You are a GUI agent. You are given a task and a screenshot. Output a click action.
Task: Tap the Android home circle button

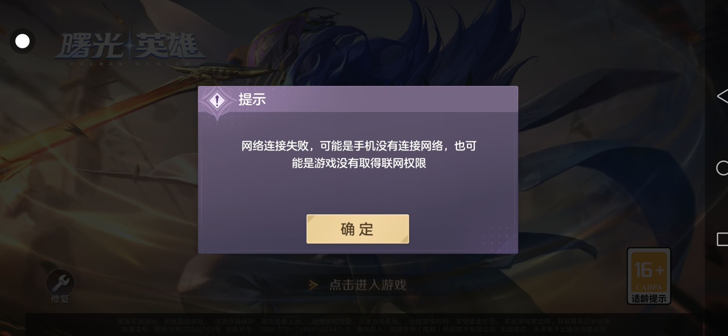722,168
